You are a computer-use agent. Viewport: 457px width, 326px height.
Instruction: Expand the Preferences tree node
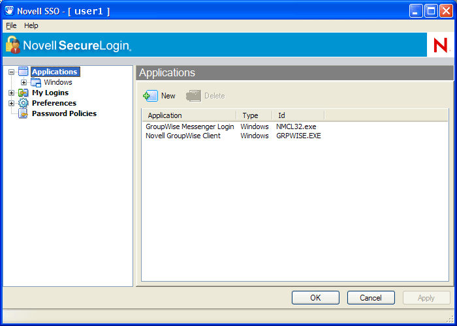[11, 103]
